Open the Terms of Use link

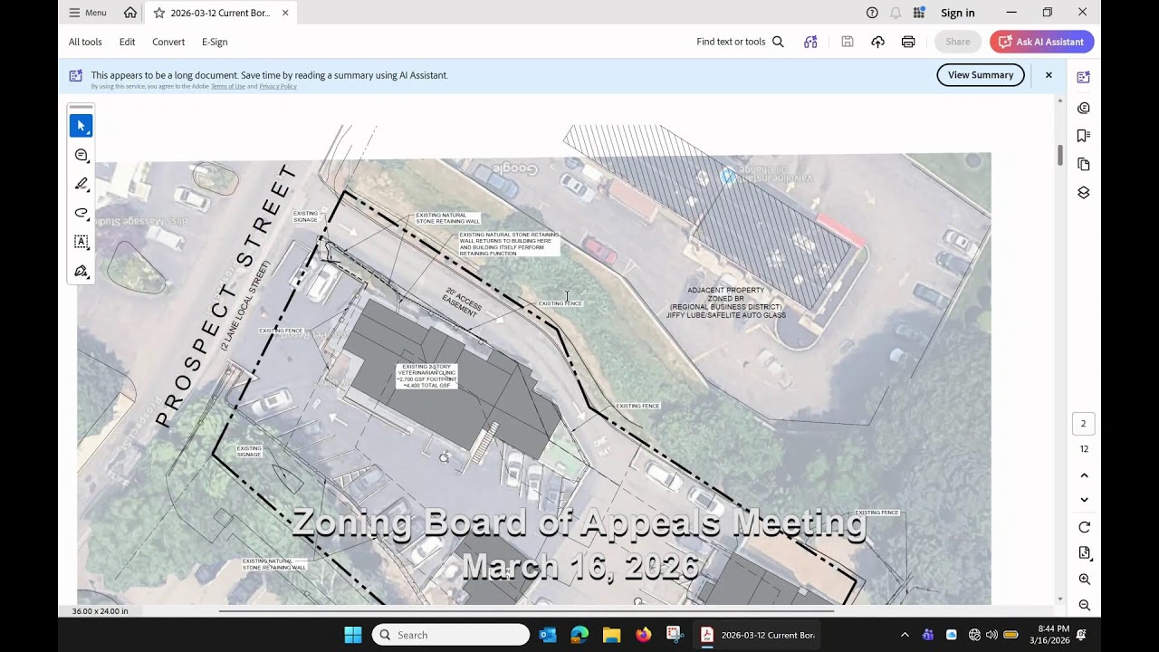pos(228,86)
